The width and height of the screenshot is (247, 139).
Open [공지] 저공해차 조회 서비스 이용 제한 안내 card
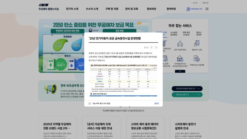click(101, 128)
